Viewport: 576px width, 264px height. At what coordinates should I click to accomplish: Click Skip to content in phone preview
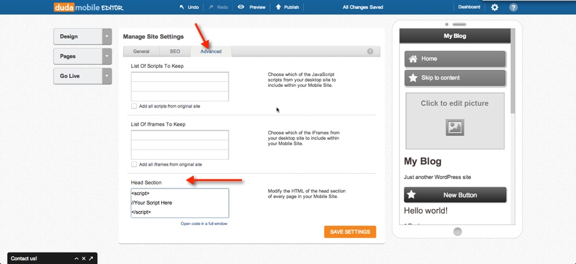pos(455,78)
